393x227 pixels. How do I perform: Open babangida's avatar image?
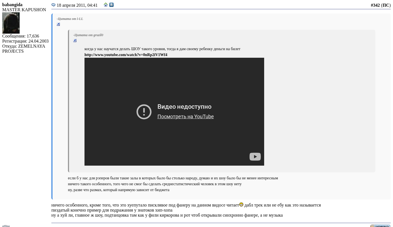click(11, 23)
